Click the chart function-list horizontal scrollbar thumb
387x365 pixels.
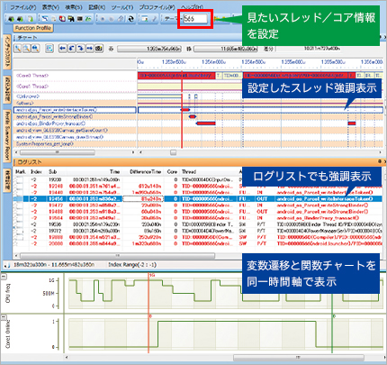tap(58, 152)
